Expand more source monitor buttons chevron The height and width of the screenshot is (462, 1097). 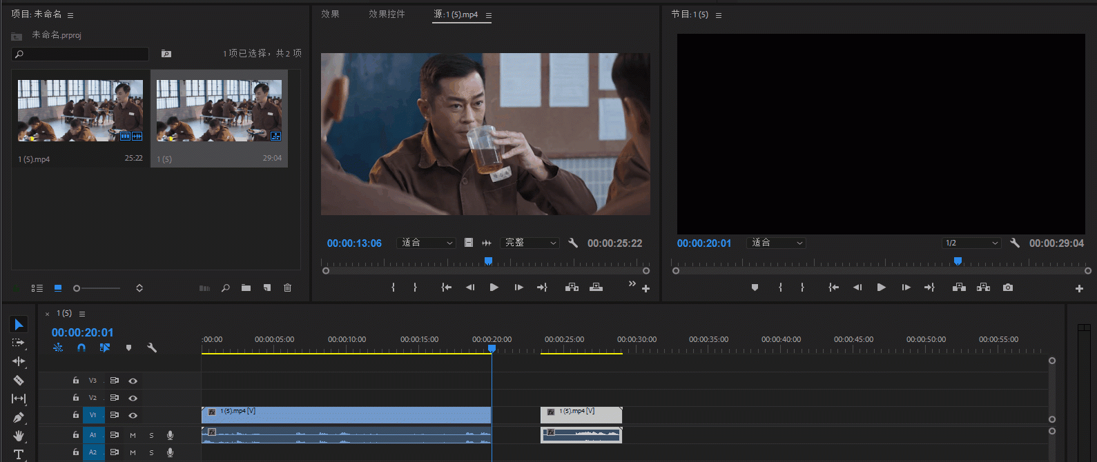click(x=632, y=284)
